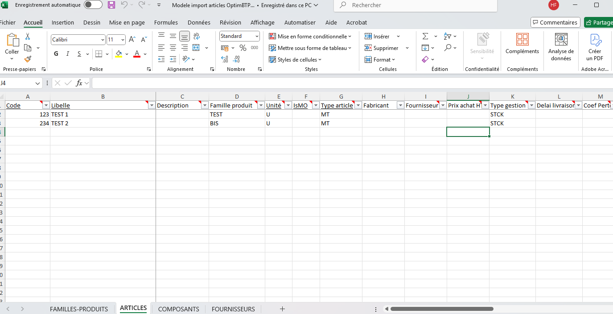Open the font size dropdown
The height and width of the screenshot is (314, 613).
[122, 39]
